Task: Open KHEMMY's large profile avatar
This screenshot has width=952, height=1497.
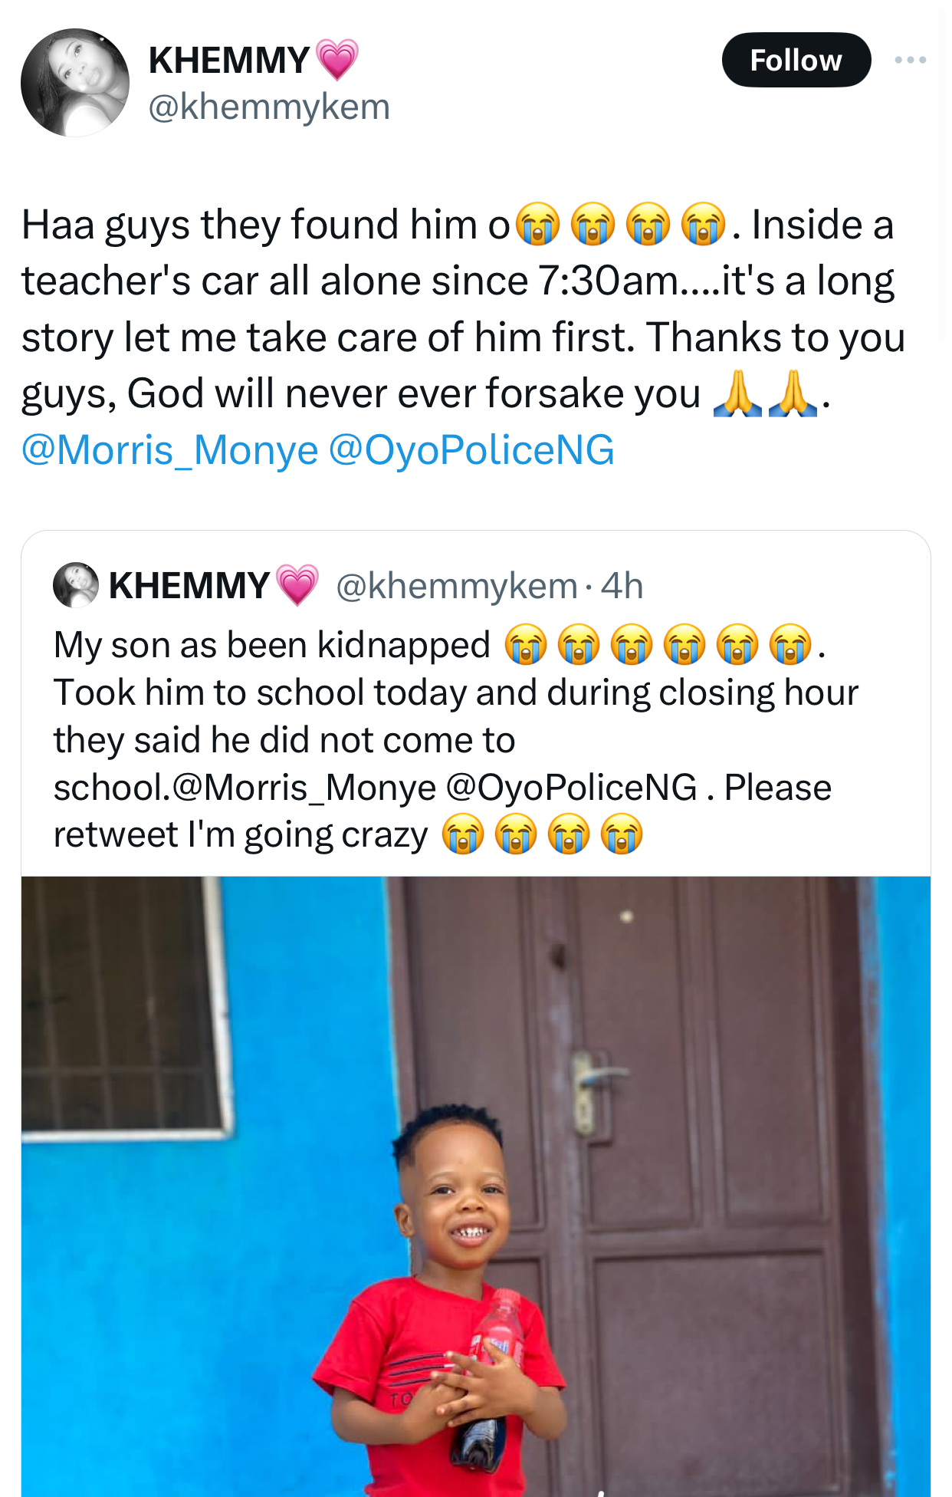Action: 75,83
